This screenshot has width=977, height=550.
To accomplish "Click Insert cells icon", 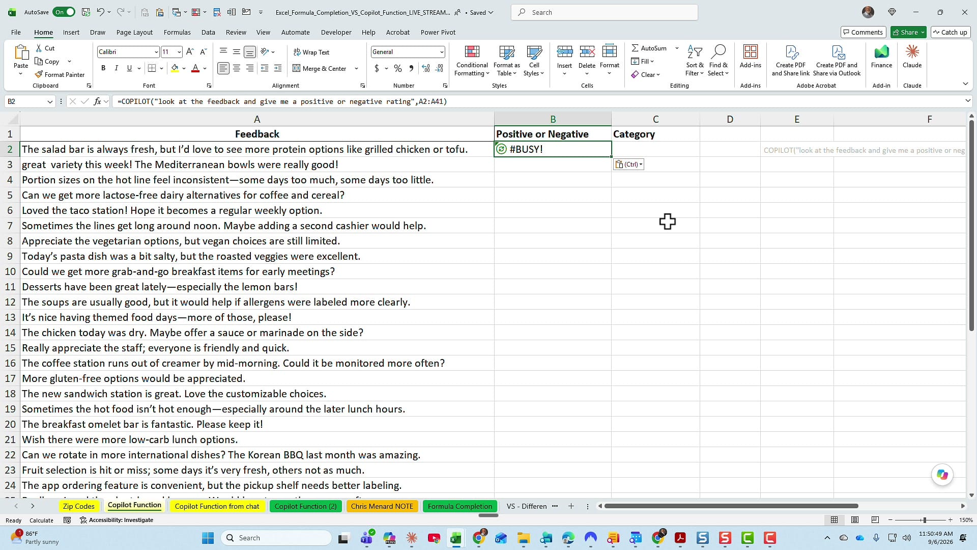I will pyautogui.click(x=564, y=51).
